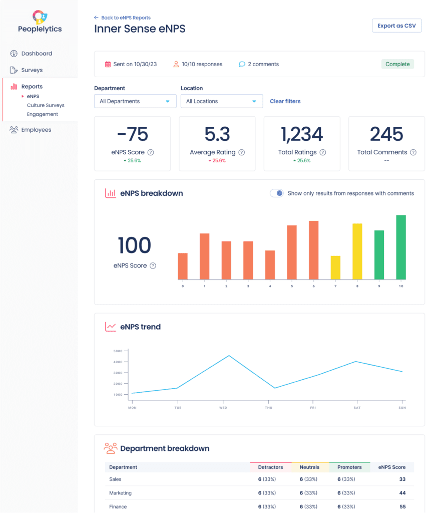This screenshot has height=513, width=439.
Task: Click the green bar for rating 10
Action: (x=400, y=247)
